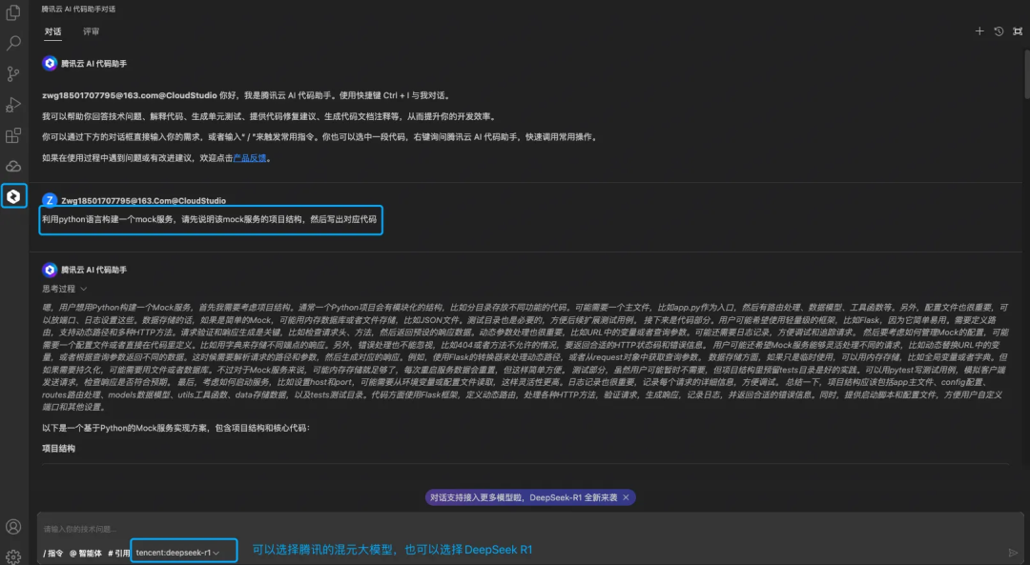
Task: Open the Explorer files icon in sidebar
Action: click(x=13, y=12)
